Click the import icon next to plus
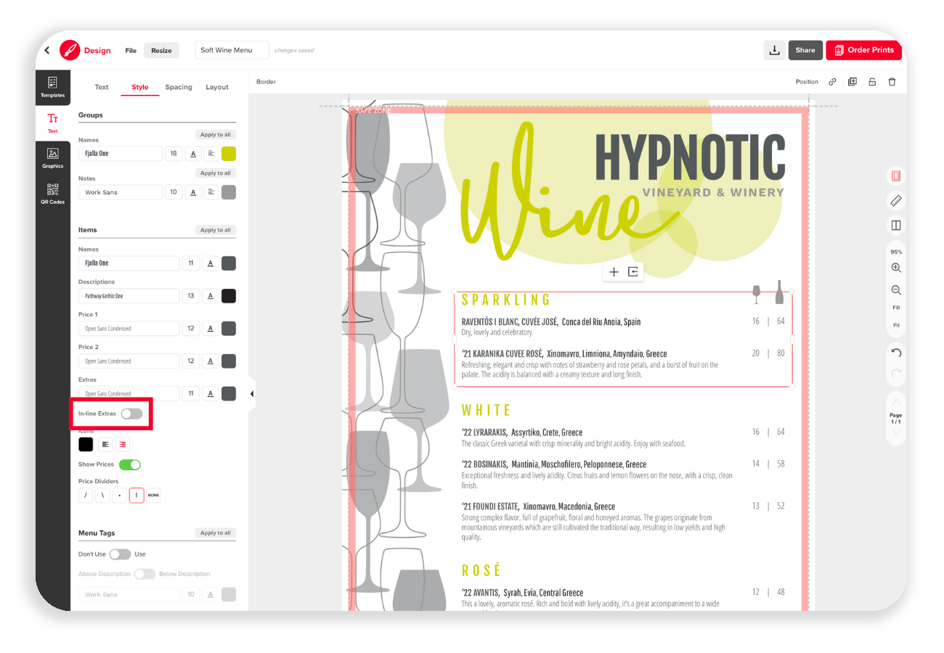The image size is (944, 653). pyautogui.click(x=633, y=271)
